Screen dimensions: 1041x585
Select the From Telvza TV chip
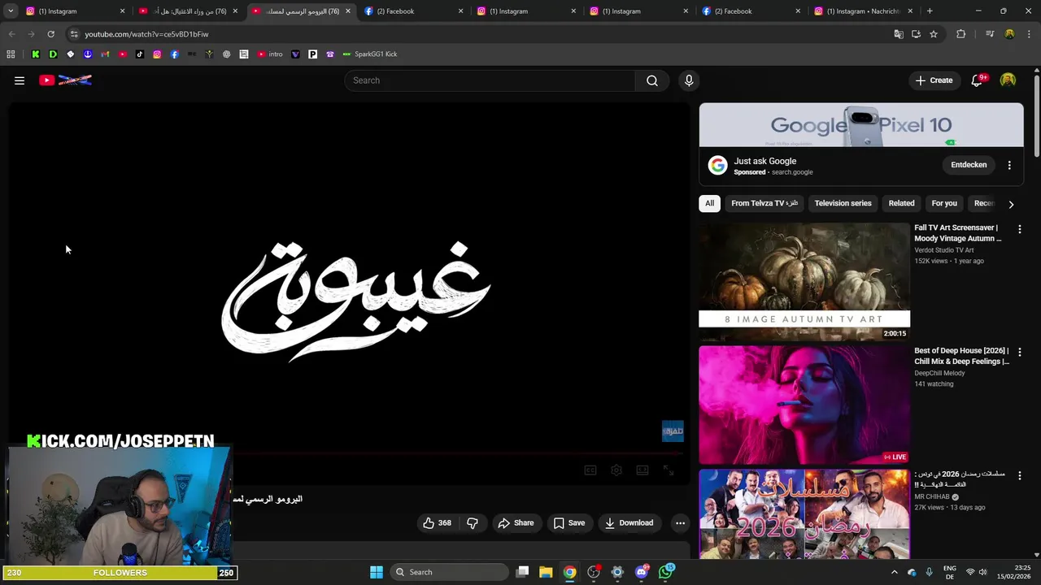[764, 203]
